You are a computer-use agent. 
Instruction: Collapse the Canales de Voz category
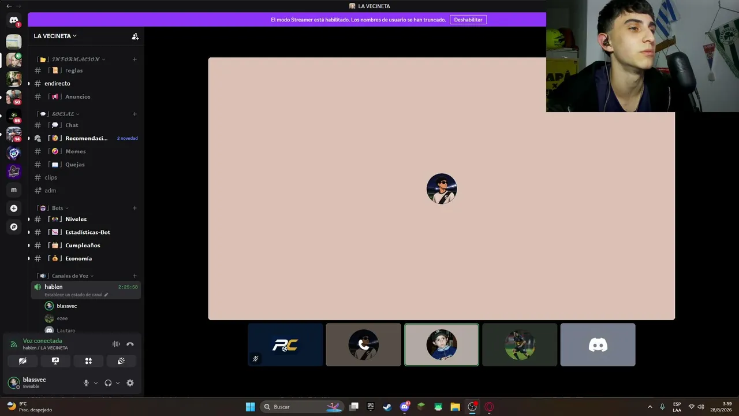[66, 276]
